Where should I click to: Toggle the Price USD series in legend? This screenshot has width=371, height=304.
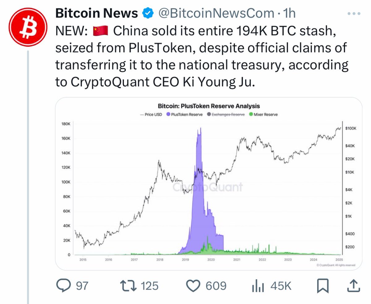coord(151,114)
